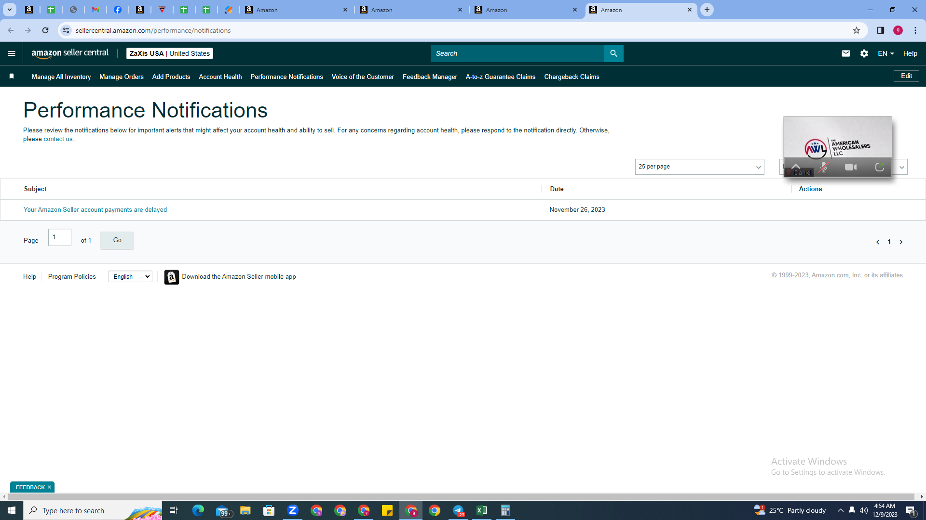This screenshot has width=926, height=520.
Task: Click the footer Help link
Action: tap(29, 276)
